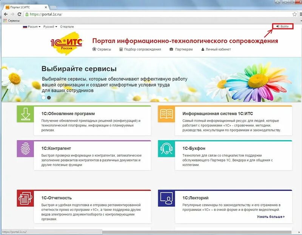Click the portal heading Портал информационно-технологического сопровождения
The image size is (302, 235).
coord(185,41)
